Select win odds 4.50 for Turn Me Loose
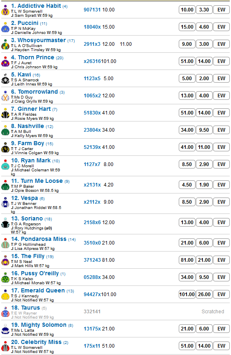Image resolution: width=231 pixels, height=355 pixels. tap(187, 185)
